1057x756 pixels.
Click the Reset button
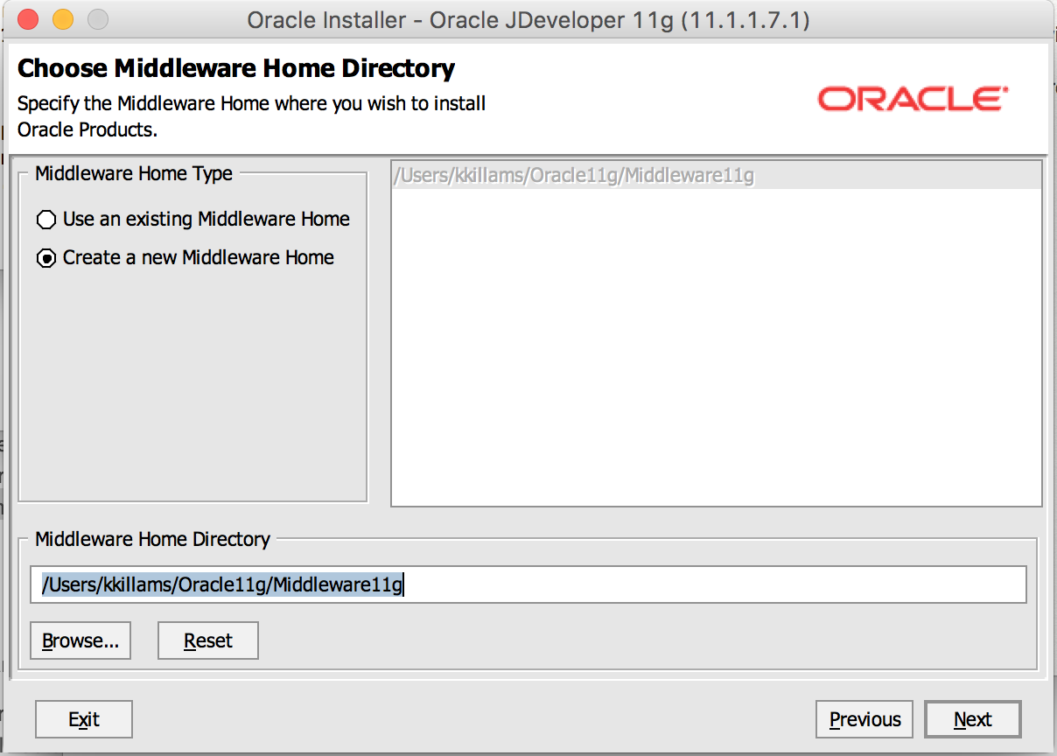tap(208, 640)
